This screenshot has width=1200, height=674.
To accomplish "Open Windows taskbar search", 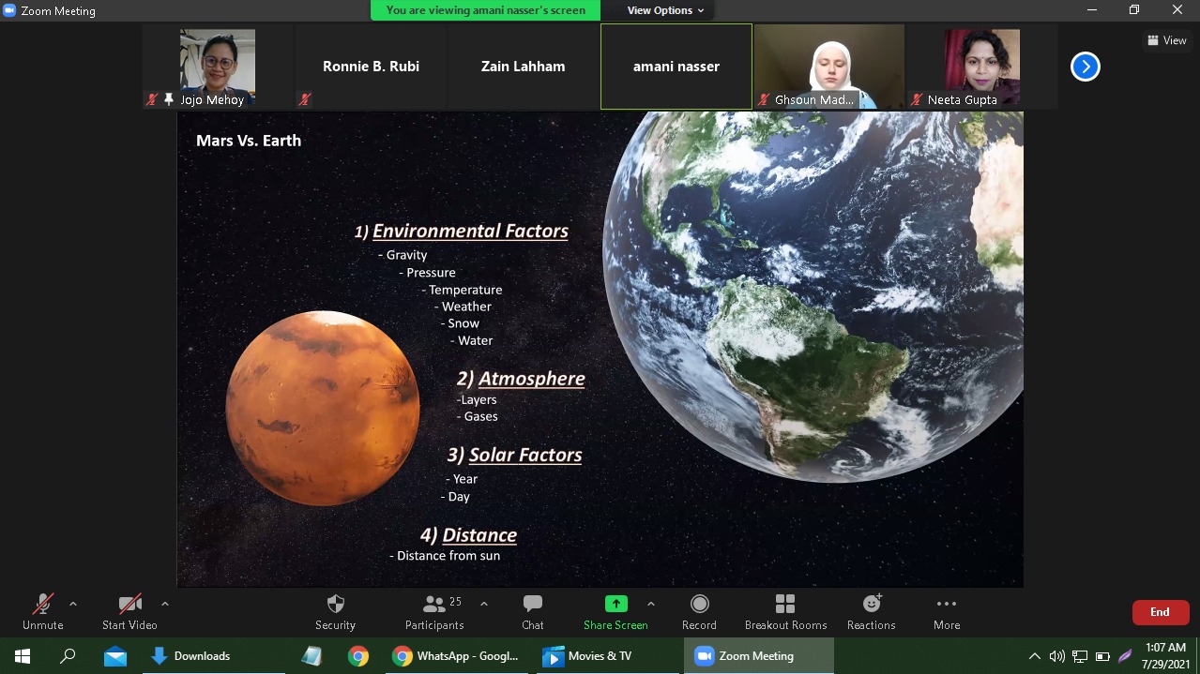I will pyautogui.click(x=68, y=656).
